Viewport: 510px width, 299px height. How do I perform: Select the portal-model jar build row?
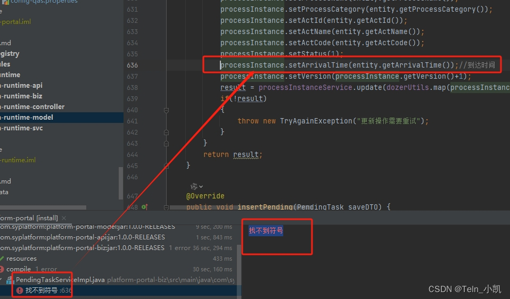118,227
